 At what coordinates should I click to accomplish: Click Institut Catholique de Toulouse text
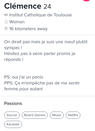[x=41, y=15]
